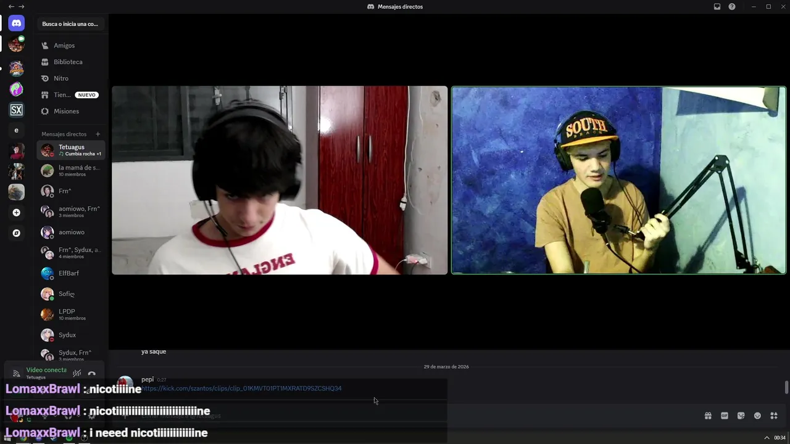Open the server icon labeled e
Screen dimensions: 790x444
tap(17, 130)
